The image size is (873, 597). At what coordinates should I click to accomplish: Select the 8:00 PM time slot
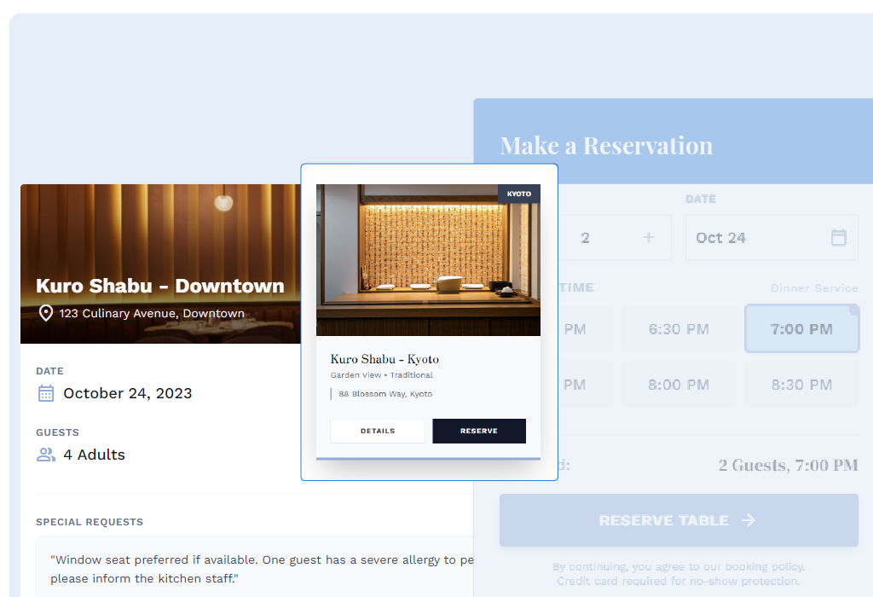pos(679,384)
